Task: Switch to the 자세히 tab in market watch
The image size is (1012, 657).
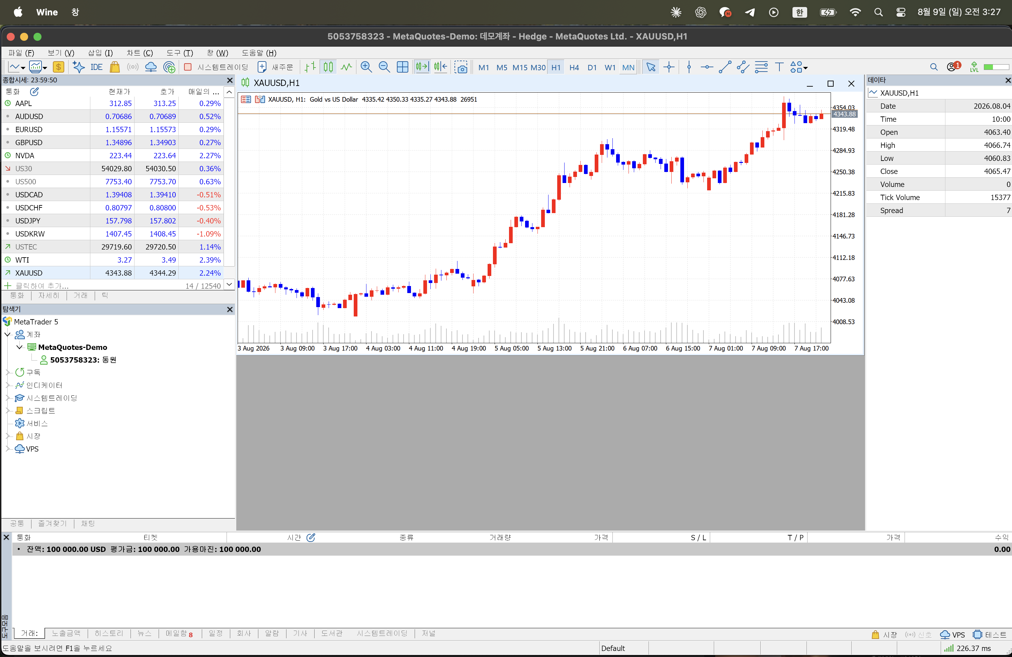Action: (49, 295)
